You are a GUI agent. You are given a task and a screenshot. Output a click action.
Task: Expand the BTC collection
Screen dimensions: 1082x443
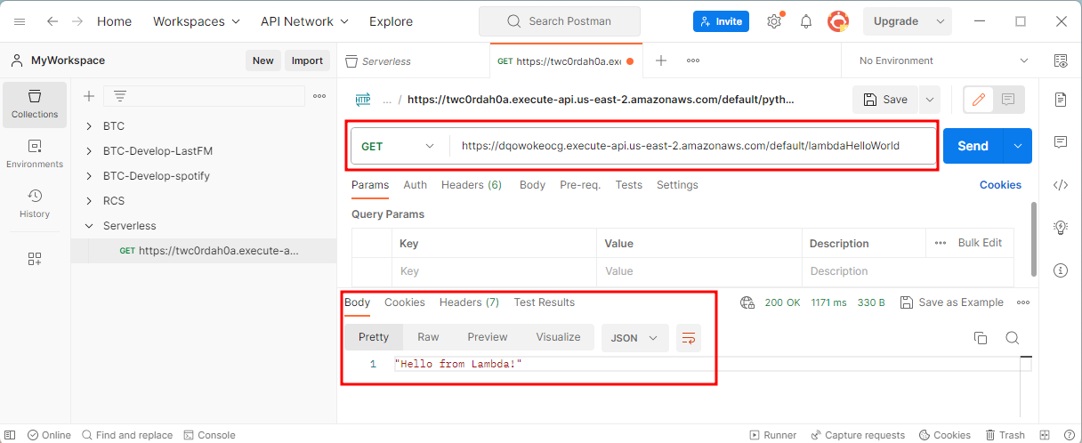coord(89,126)
